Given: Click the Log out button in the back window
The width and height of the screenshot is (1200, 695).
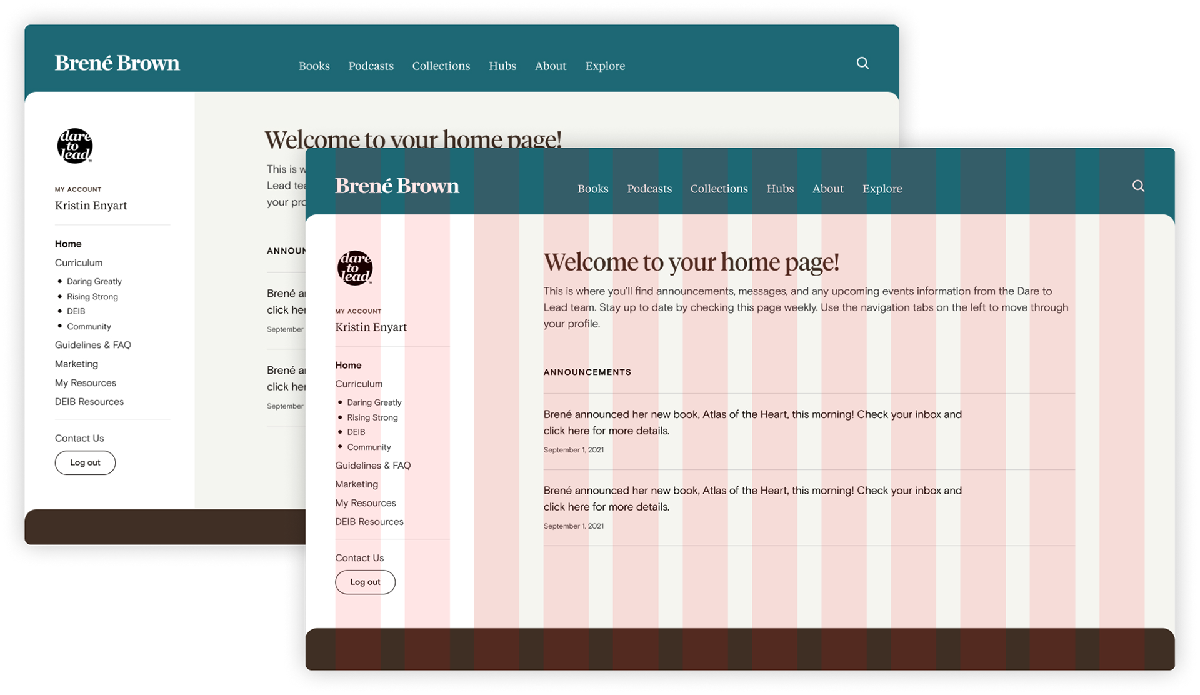Looking at the screenshot, I should pyautogui.click(x=85, y=462).
